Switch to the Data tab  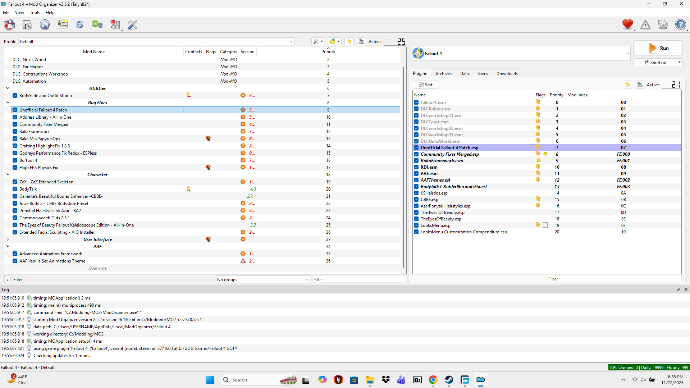pos(465,74)
